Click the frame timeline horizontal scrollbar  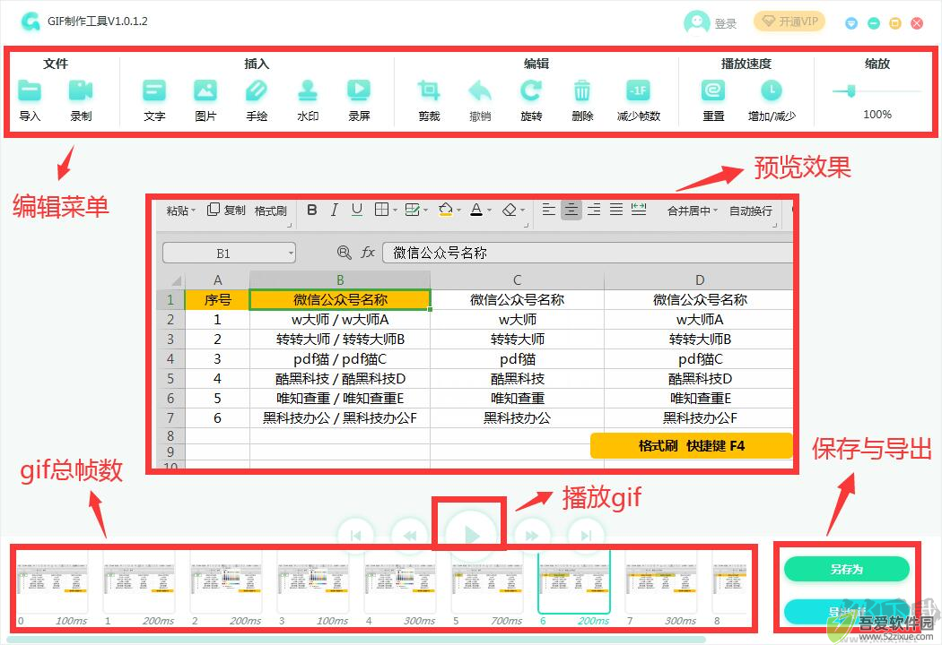point(354,640)
